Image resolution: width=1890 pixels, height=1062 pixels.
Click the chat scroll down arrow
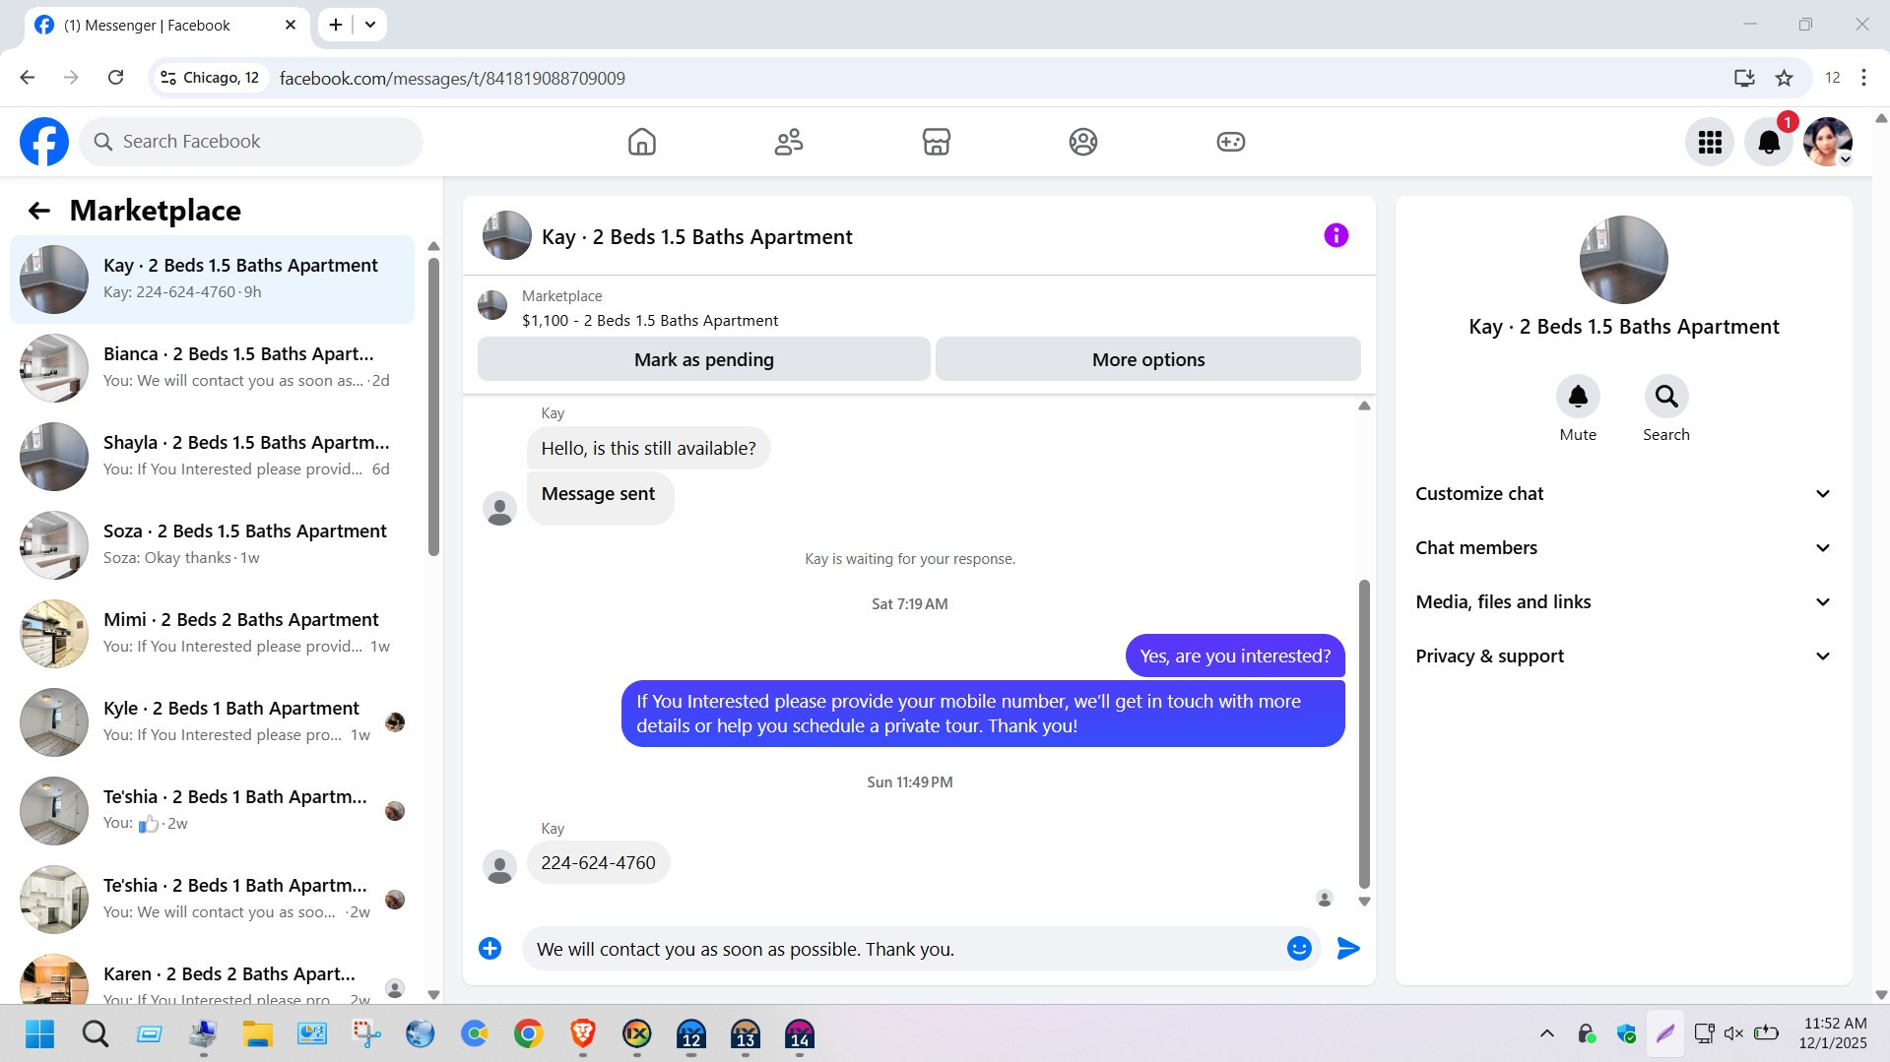(1364, 901)
